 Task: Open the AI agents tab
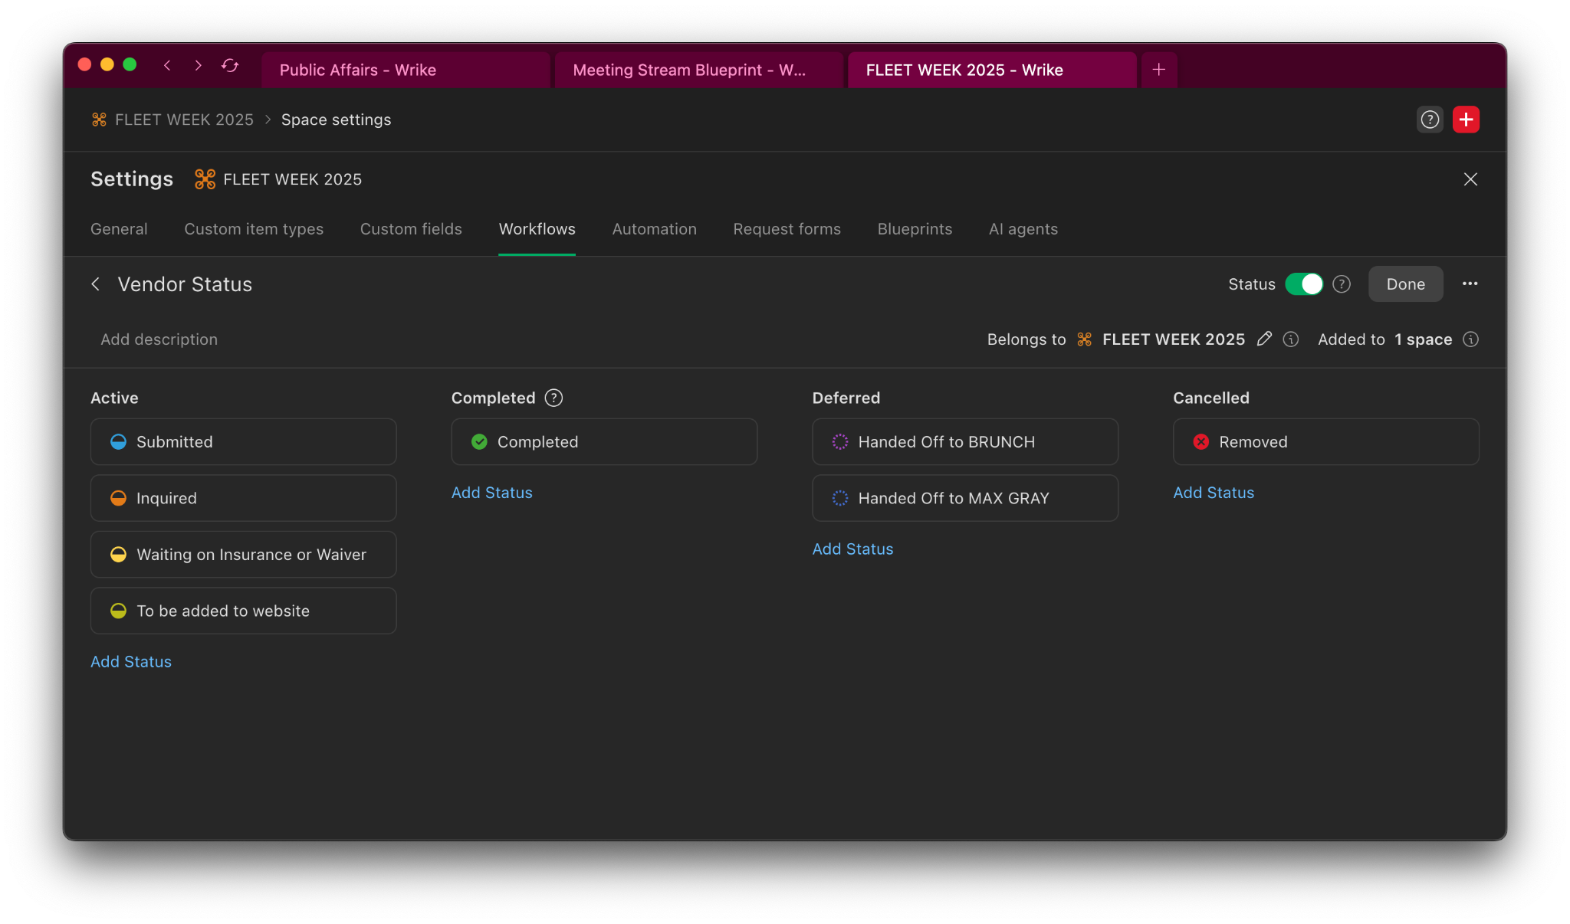(x=1023, y=229)
